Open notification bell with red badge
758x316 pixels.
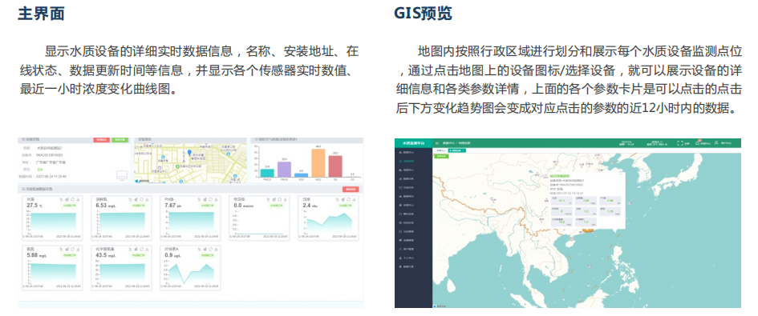coord(697,143)
